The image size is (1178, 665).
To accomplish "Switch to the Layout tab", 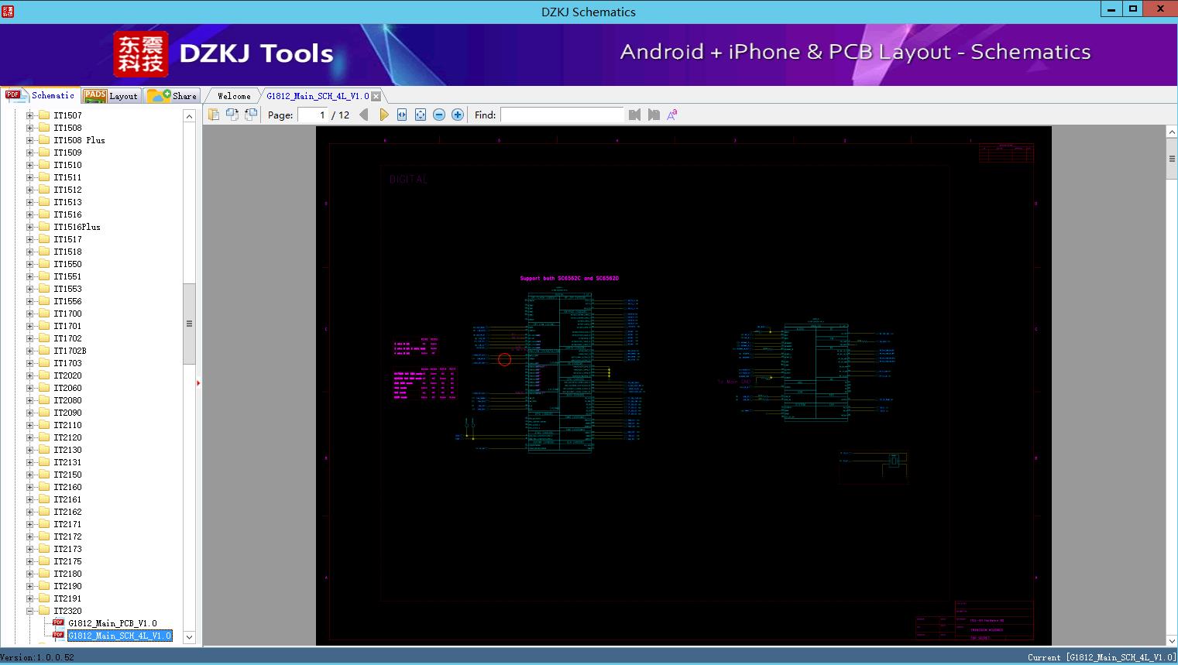I will click(113, 96).
